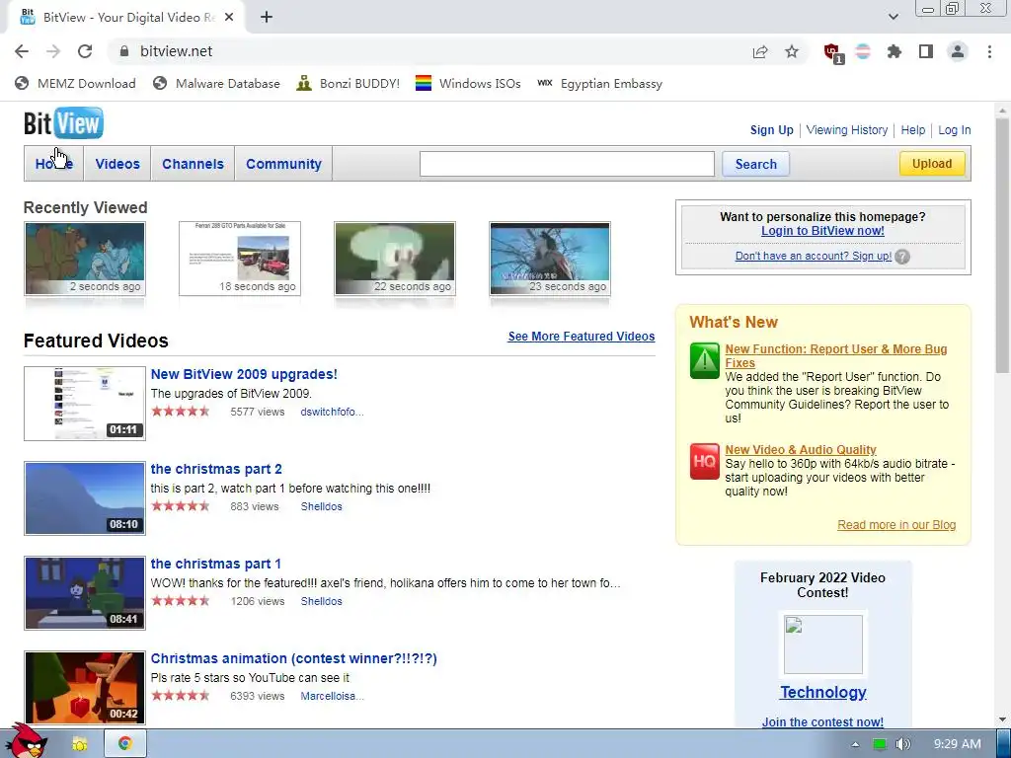Click the BitView logo
The height and width of the screenshot is (758, 1011).
click(63, 122)
